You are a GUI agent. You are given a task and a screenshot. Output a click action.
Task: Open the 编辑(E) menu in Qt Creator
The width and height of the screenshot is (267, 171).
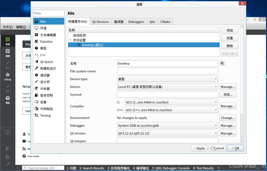pyautogui.click(x=21, y=27)
